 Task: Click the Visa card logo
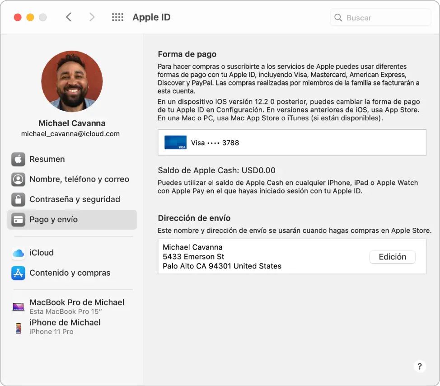point(175,142)
